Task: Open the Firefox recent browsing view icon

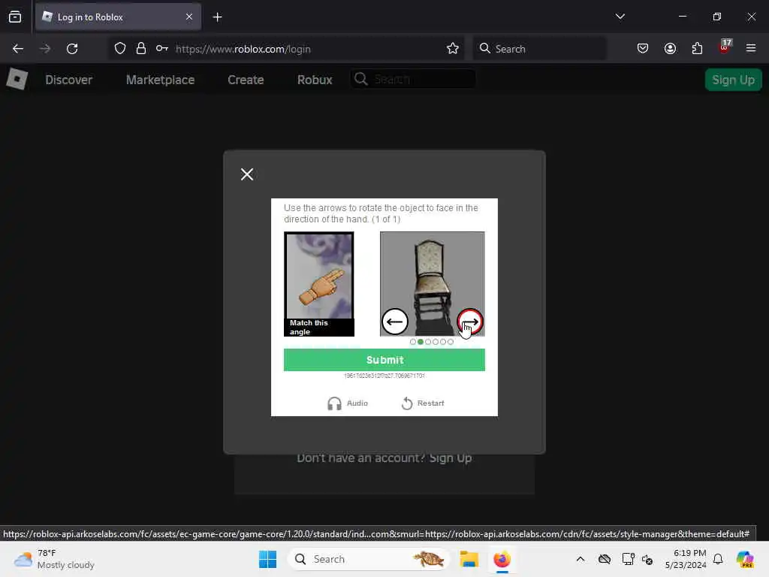Action: click(x=15, y=17)
